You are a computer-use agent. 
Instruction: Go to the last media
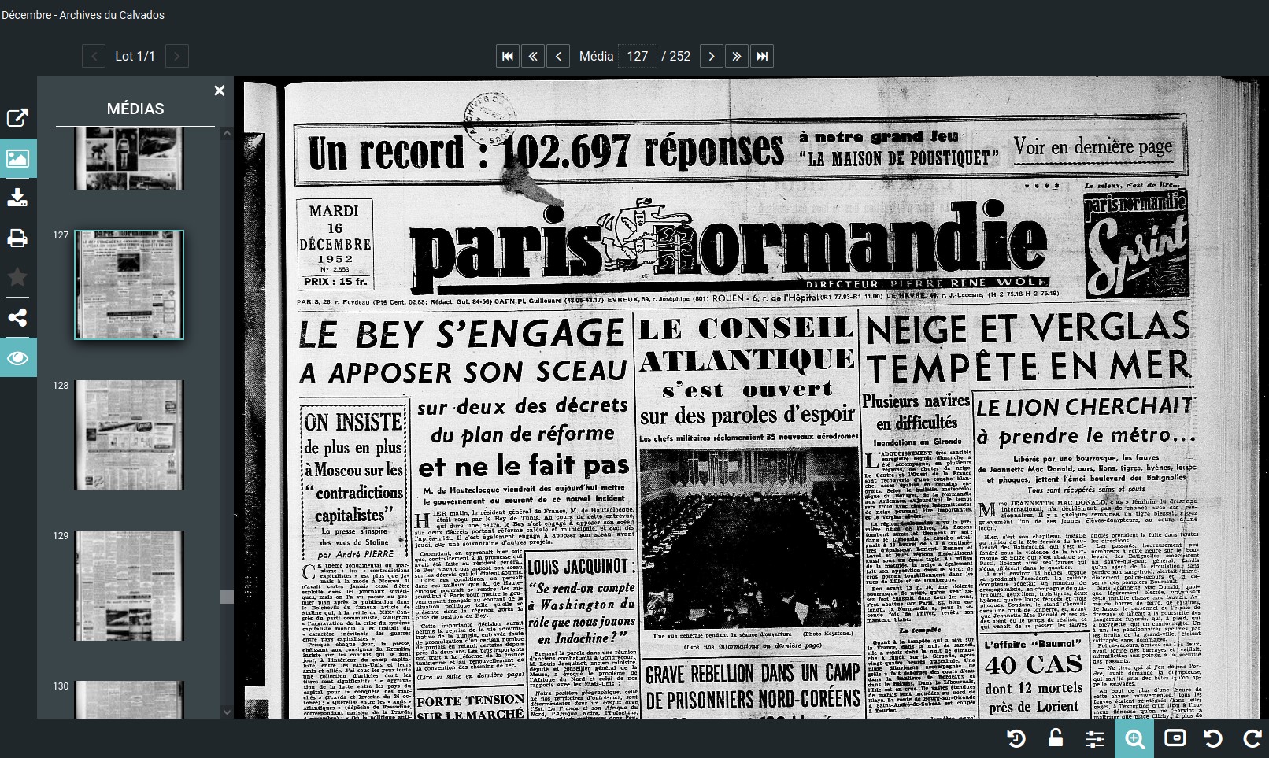pos(762,56)
